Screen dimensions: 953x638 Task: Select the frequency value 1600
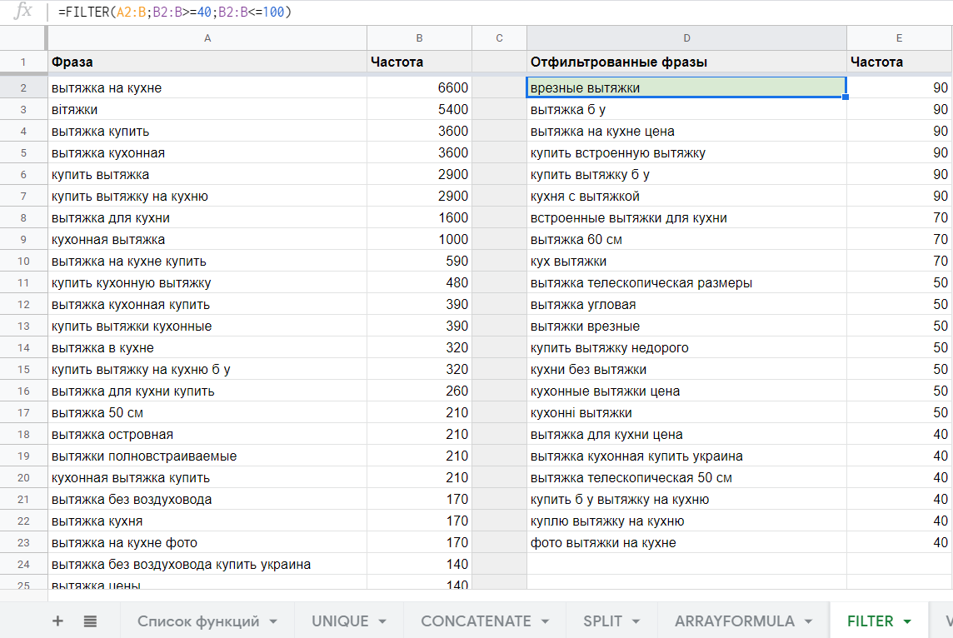(419, 218)
